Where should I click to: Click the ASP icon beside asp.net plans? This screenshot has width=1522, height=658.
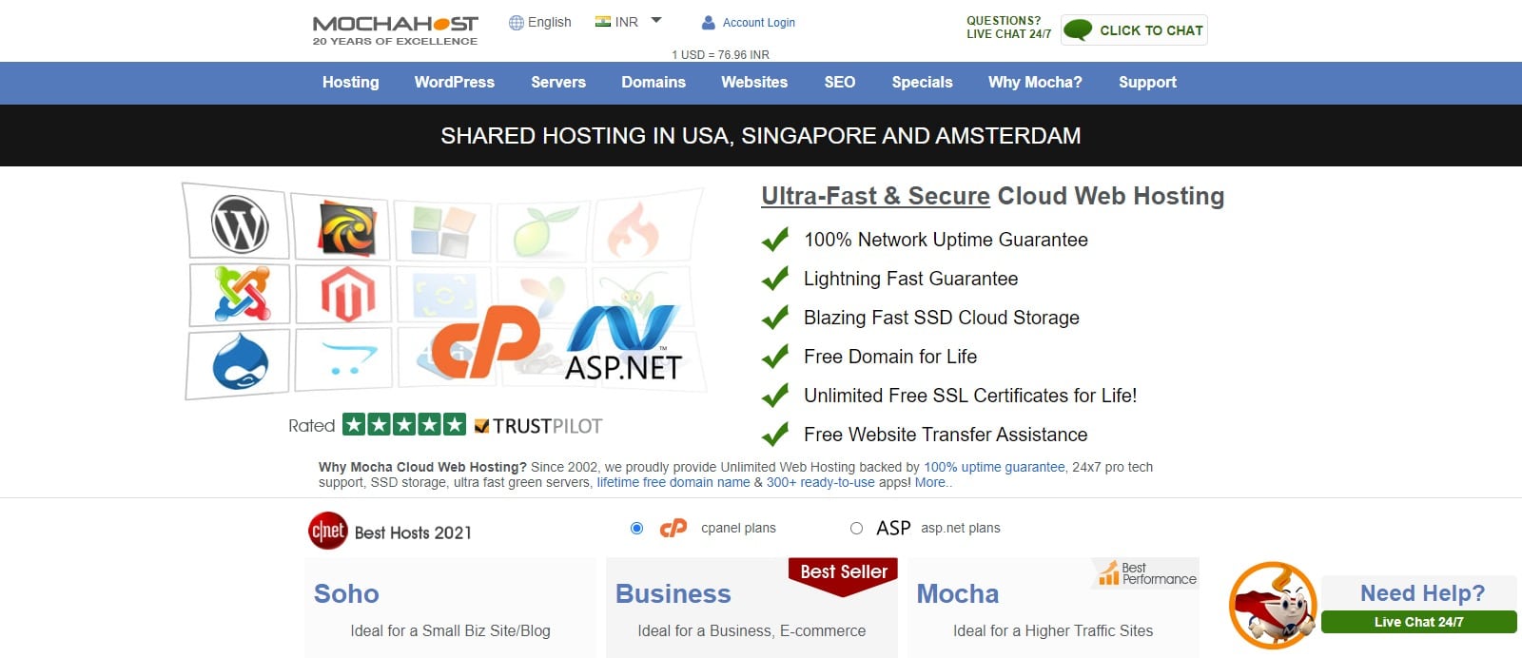pos(893,528)
